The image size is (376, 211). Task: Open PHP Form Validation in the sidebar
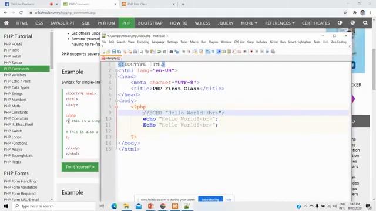[21, 188]
